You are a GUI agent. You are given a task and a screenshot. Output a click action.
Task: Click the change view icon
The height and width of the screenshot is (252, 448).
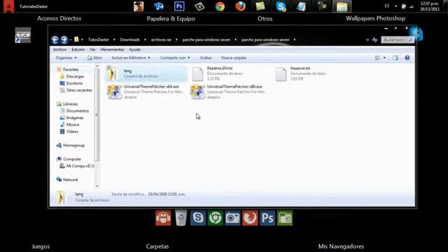377,57
